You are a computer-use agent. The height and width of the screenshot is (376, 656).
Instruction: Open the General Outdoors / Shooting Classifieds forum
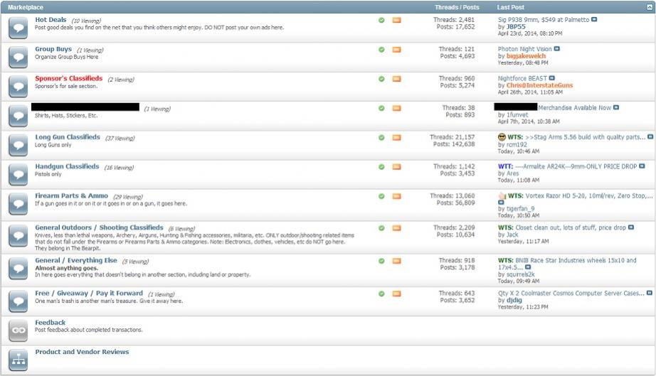[x=99, y=227]
